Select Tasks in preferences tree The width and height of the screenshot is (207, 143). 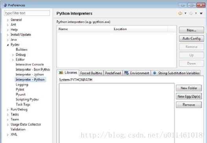coord(15,115)
